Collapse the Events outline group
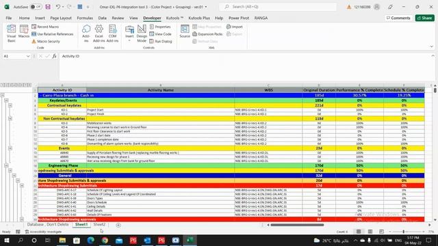This screenshot has height=246, width=438. 10,148
